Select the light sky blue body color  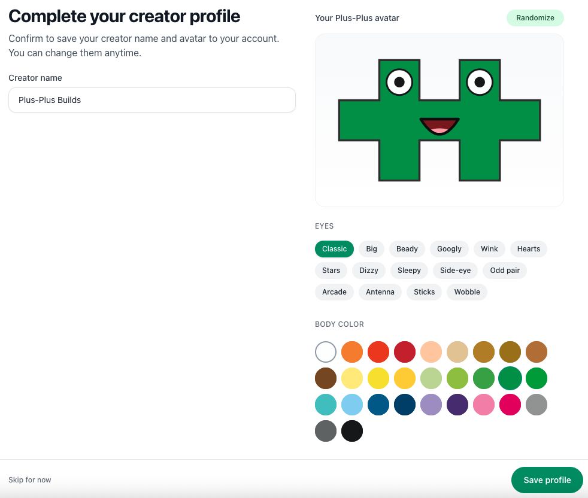351,405
